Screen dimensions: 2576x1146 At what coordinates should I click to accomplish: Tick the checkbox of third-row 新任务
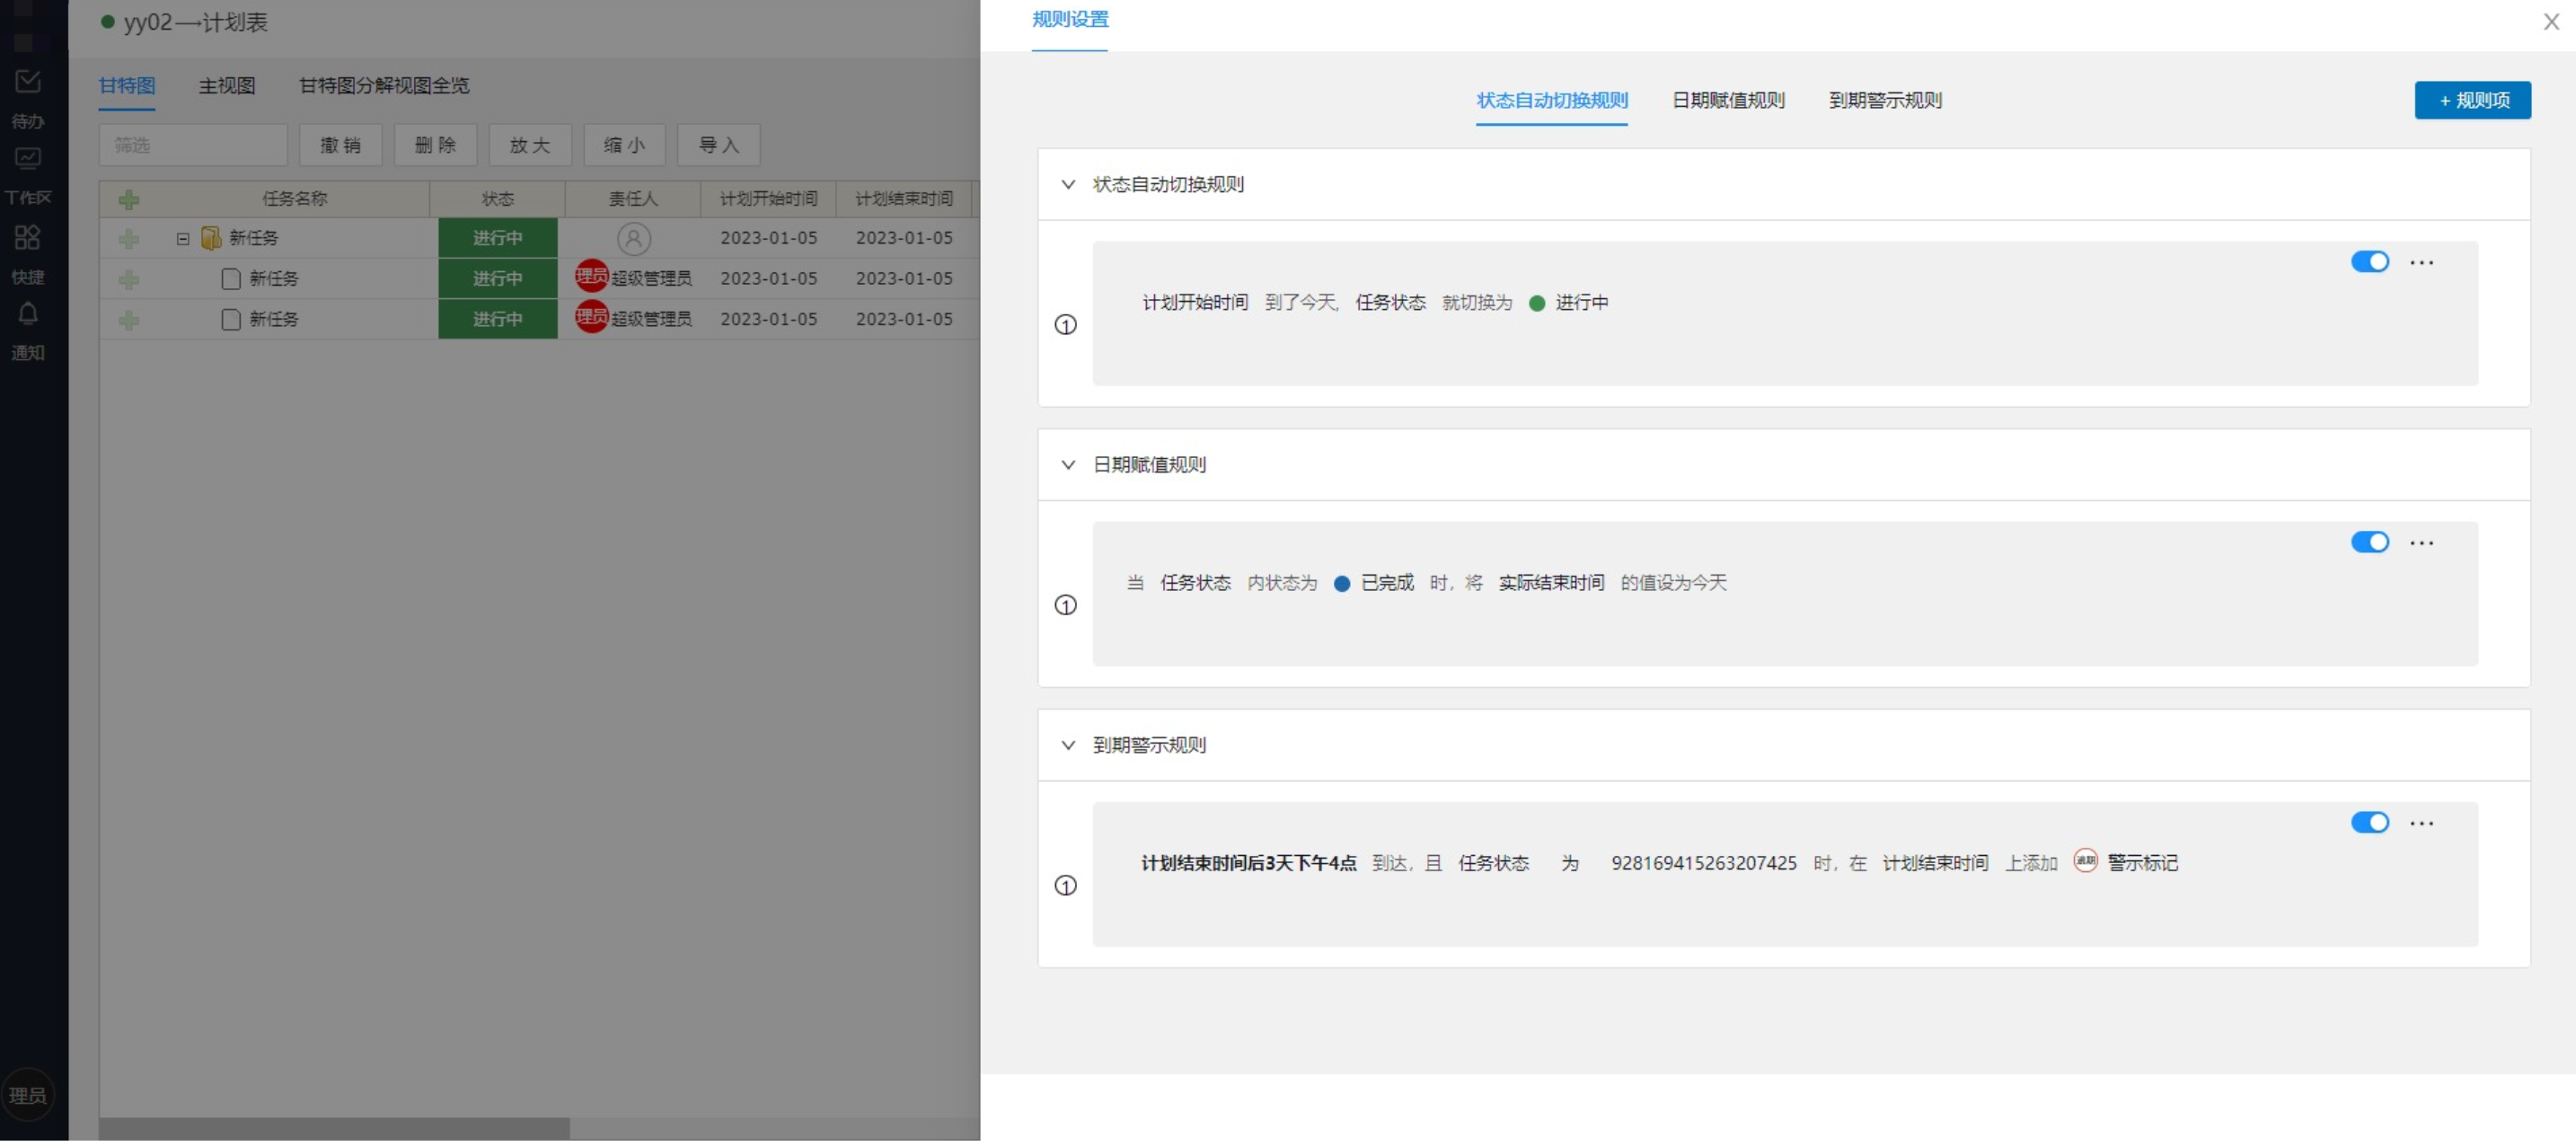click(231, 321)
